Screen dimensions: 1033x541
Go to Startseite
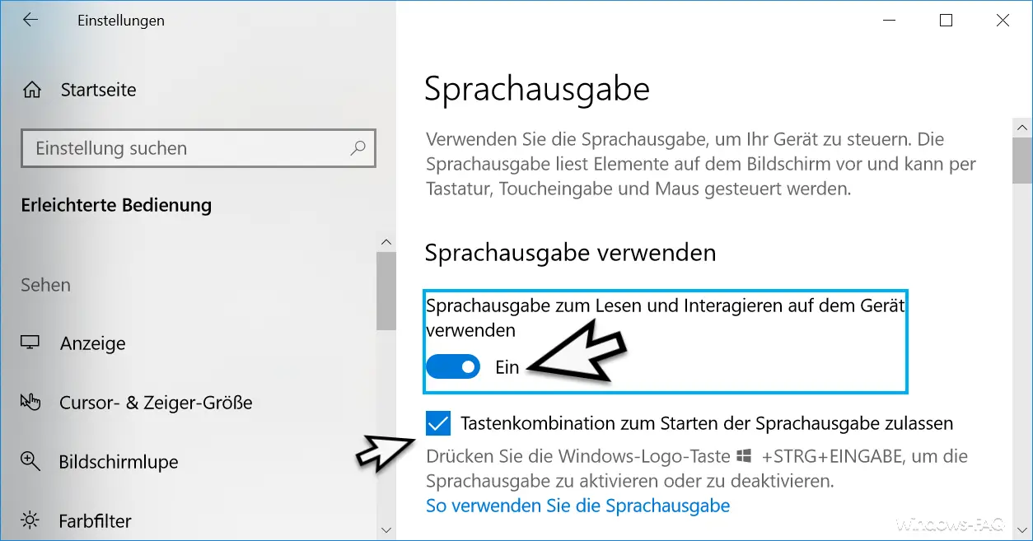coord(99,90)
